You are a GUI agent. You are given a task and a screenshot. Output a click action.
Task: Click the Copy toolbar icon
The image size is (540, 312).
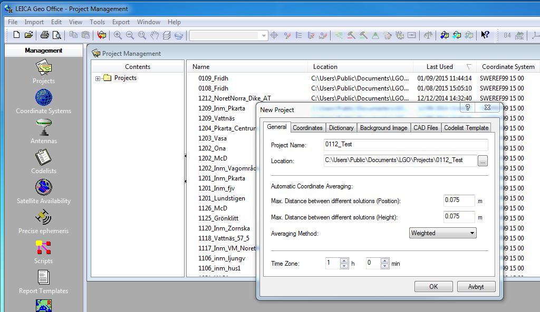[x=73, y=35]
